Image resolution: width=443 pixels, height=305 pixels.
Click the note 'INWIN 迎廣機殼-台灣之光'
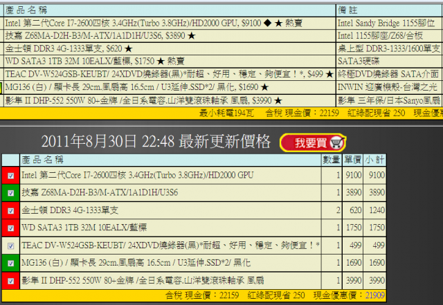tap(388, 87)
